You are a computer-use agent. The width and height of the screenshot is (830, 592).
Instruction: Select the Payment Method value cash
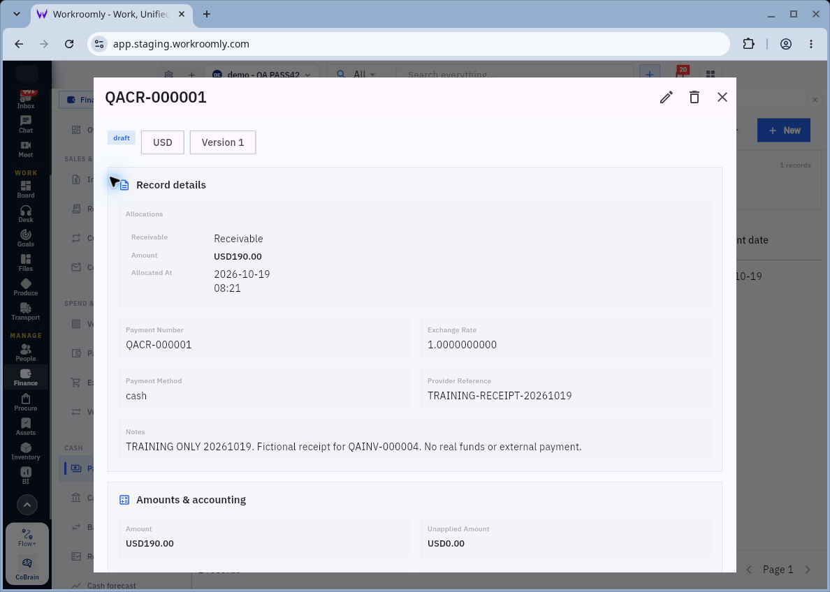point(136,396)
